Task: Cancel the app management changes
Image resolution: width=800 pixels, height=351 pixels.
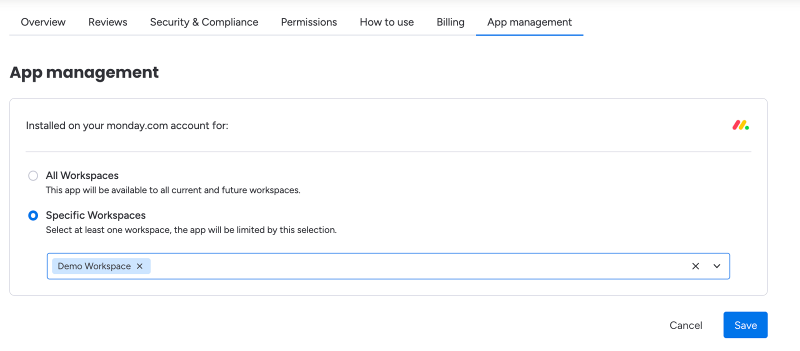Action: pyautogui.click(x=685, y=325)
